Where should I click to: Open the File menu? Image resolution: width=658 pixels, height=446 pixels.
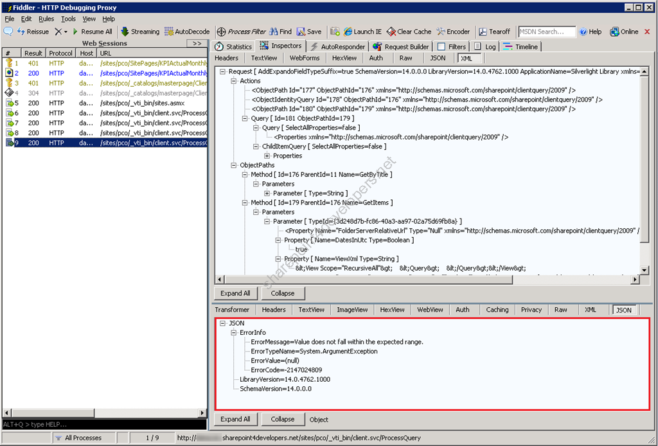pyautogui.click(x=9, y=19)
